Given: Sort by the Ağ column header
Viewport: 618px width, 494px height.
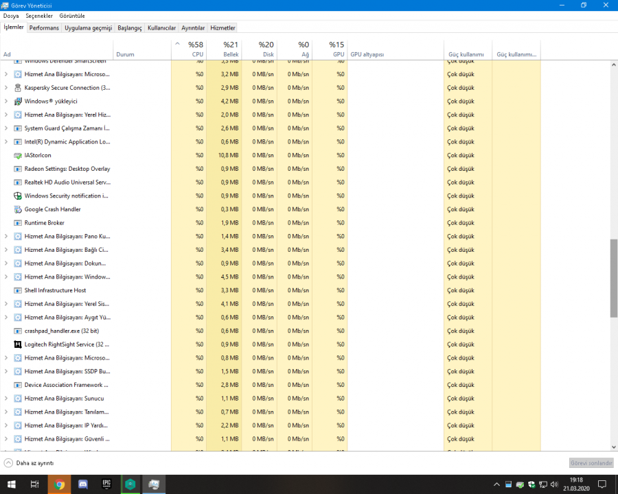Looking at the screenshot, I should 295,49.
